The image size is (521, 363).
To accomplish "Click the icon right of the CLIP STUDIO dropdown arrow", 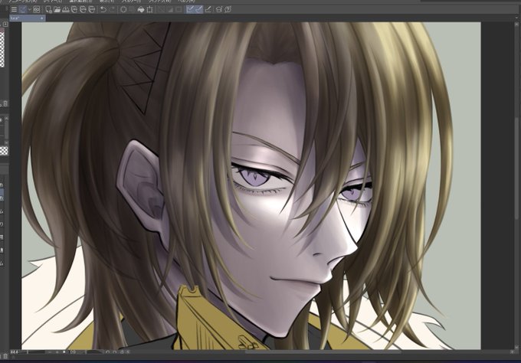I will (x=36, y=10).
